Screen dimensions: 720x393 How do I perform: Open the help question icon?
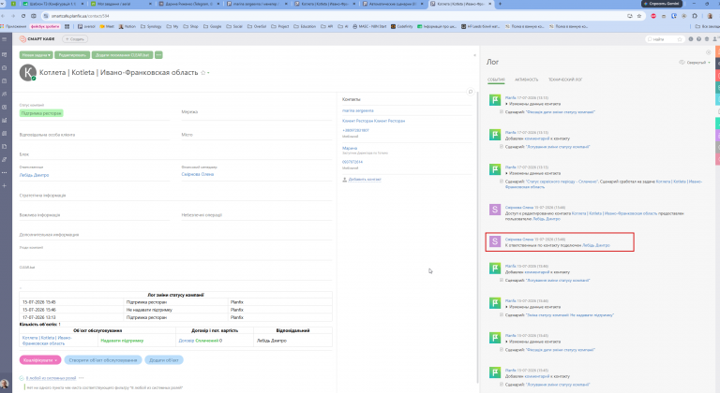pyautogui.click(x=698, y=39)
